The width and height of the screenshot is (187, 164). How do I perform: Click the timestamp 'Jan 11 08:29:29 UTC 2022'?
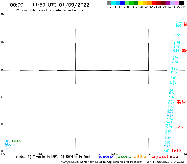[x=165, y=162]
